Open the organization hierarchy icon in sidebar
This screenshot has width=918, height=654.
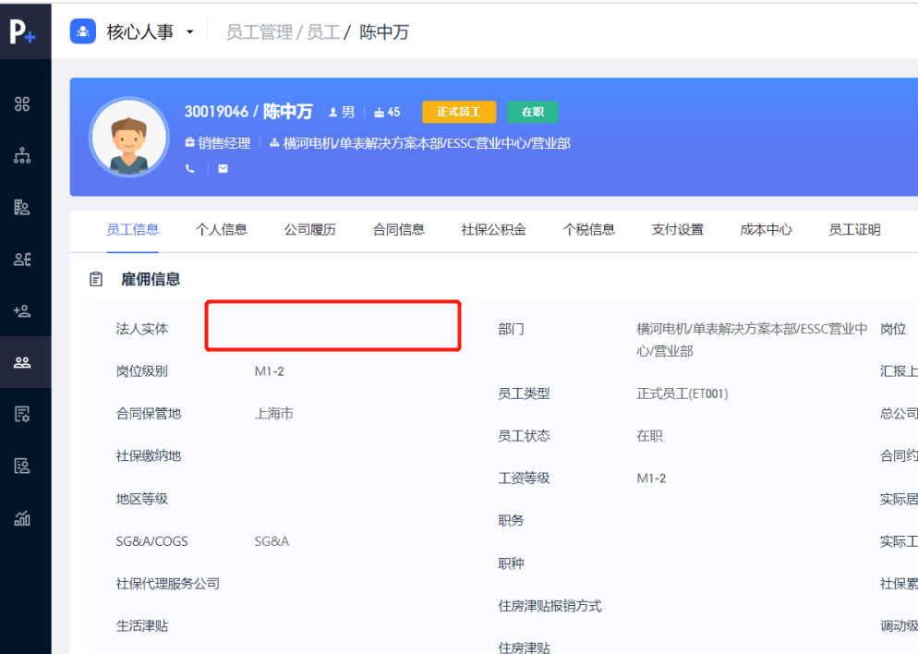22,155
